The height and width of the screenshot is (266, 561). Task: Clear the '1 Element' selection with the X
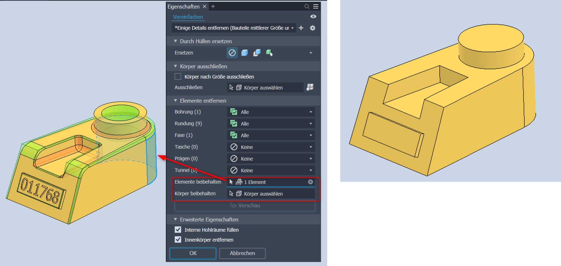tap(310, 182)
